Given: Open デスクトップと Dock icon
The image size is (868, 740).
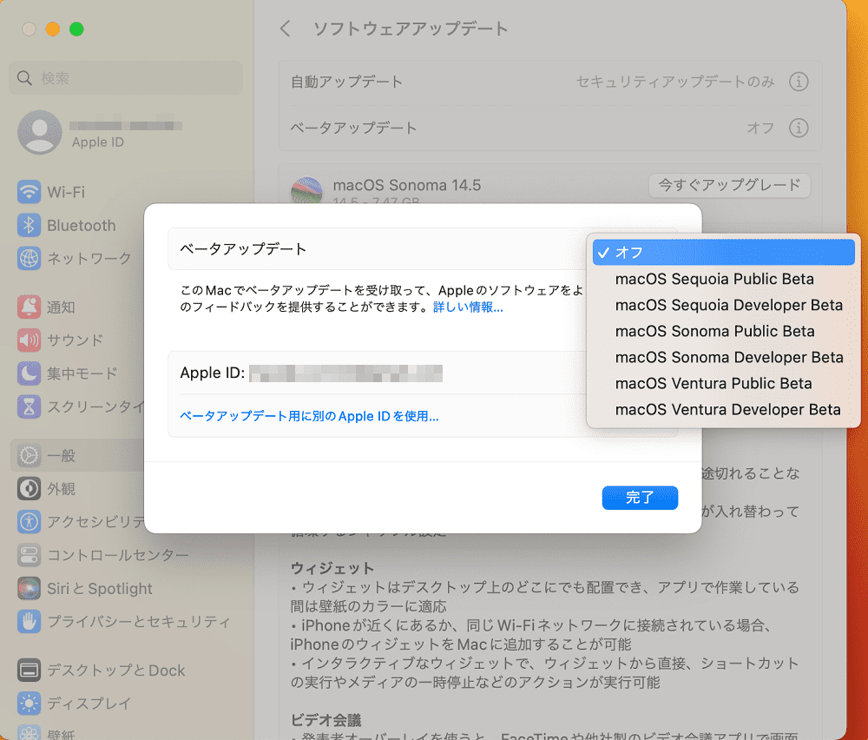Looking at the screenshot, I should [29, 671].
